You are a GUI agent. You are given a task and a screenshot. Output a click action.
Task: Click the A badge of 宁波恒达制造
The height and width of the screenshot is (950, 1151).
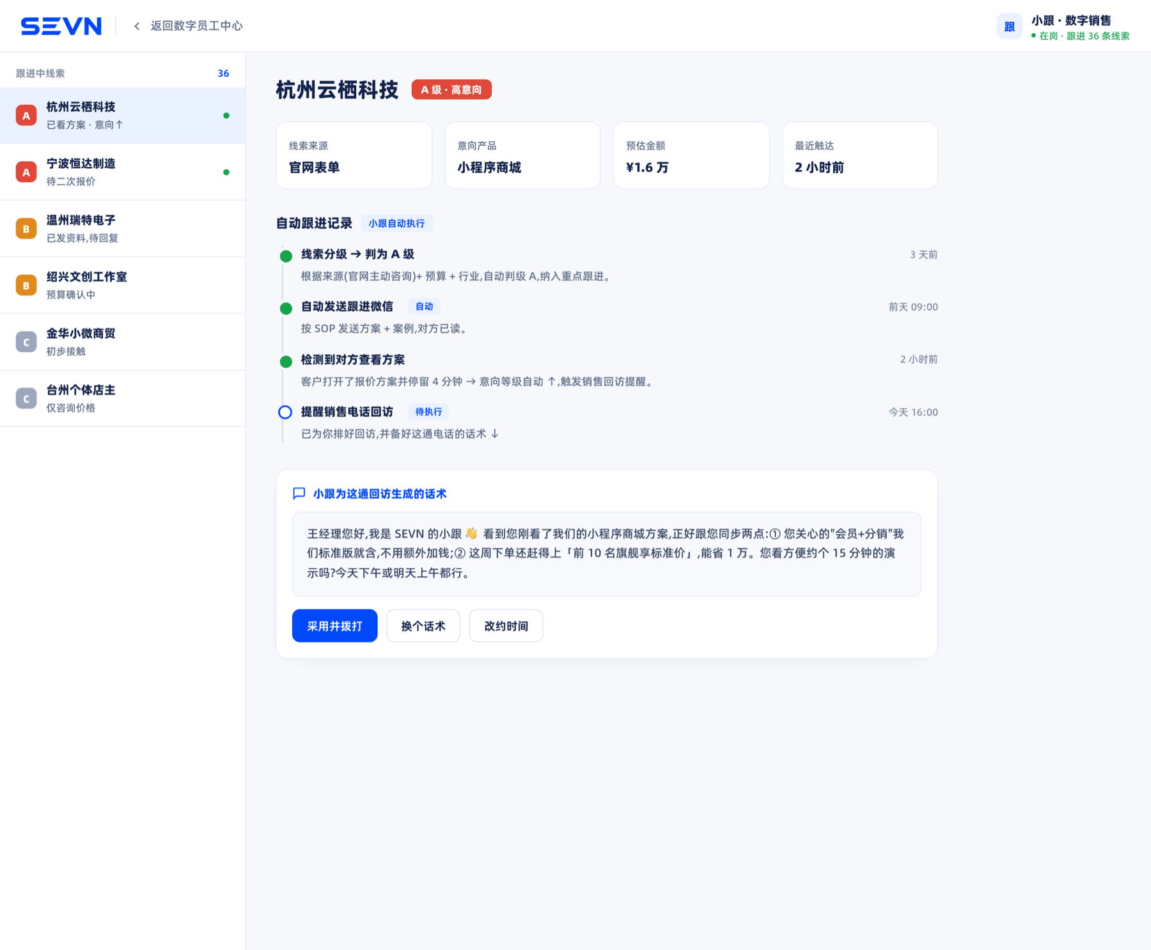click(x=26, y=172)
